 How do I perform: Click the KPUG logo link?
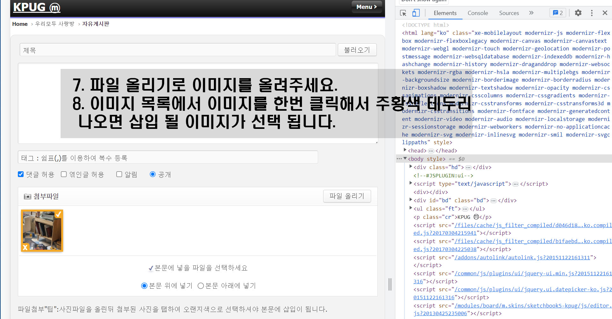[x=37, y=7]
